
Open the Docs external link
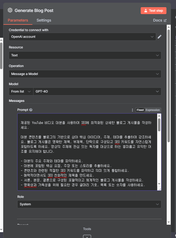(x=160, y=20)
